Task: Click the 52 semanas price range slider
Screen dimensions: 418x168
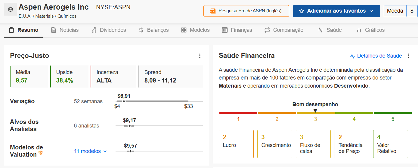Action: pos(159,101)
